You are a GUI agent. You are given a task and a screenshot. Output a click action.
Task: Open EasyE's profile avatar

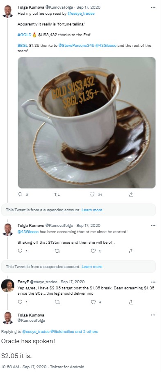(x=8, y=286)
